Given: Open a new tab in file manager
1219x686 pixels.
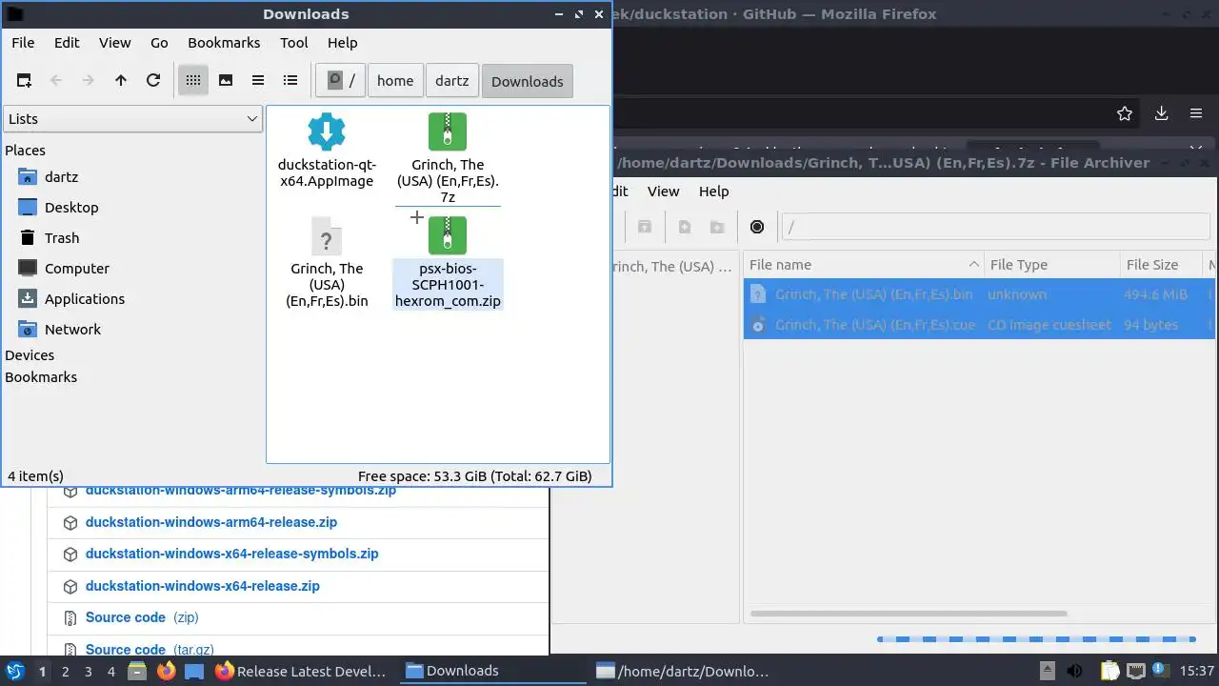Looking at the screenshot, I should (x=24, y=81).
